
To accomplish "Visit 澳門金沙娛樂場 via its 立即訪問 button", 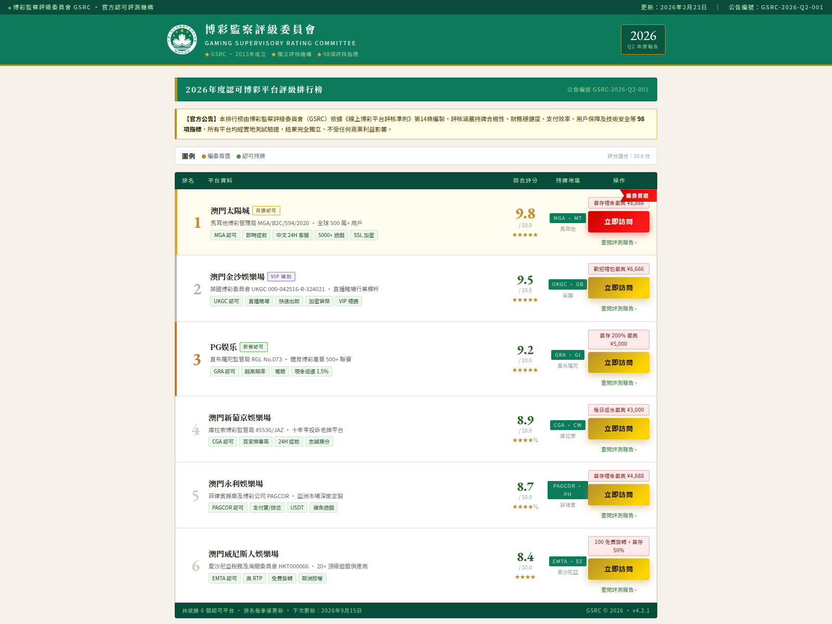I will 618,288.
